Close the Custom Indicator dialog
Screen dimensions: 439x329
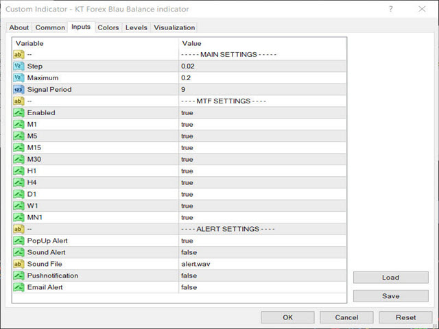[x=422, y=9]
